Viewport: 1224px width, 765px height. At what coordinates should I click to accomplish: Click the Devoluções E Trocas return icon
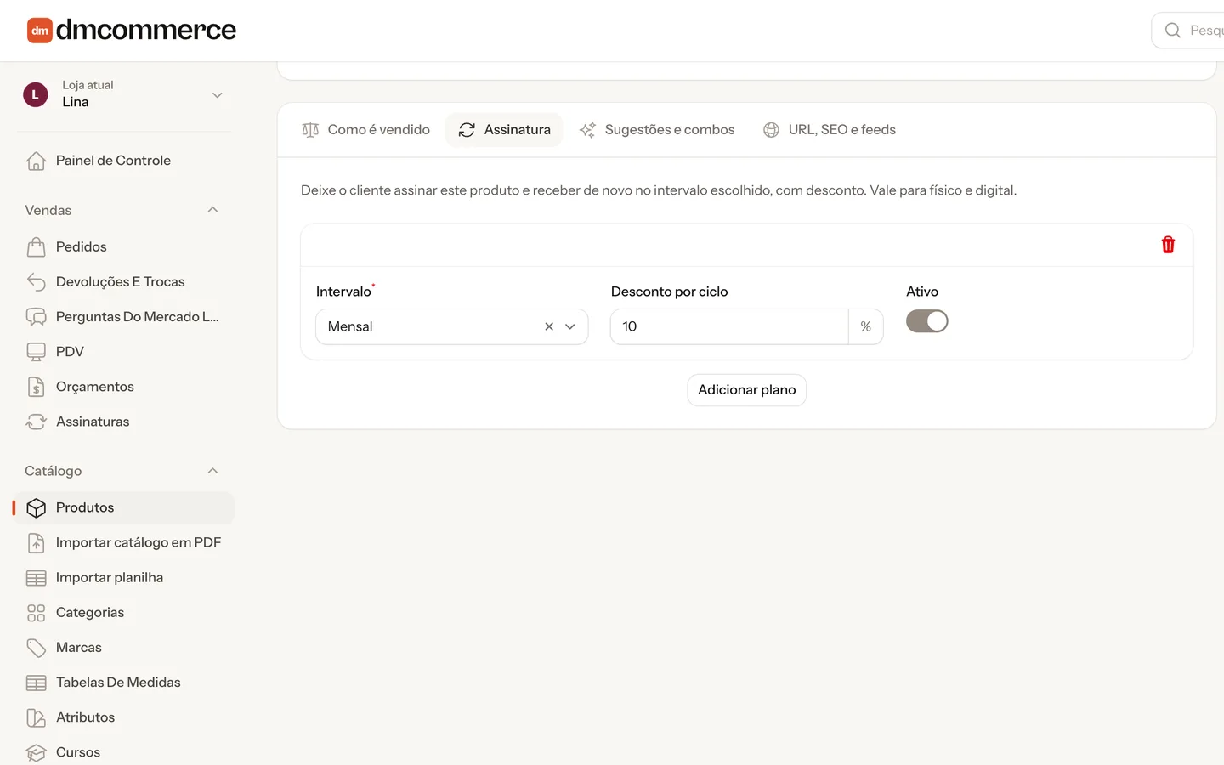tap(36, 281)
